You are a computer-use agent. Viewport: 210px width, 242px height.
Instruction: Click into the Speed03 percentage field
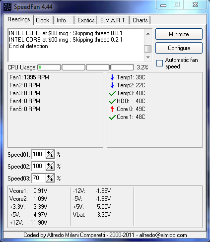(39, 178)
